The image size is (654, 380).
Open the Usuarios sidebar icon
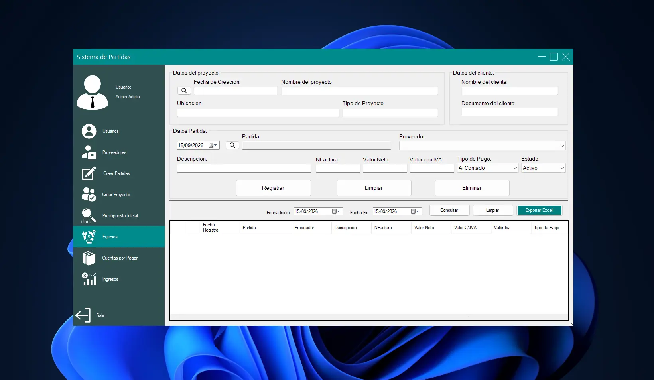(x=89, y=131)
